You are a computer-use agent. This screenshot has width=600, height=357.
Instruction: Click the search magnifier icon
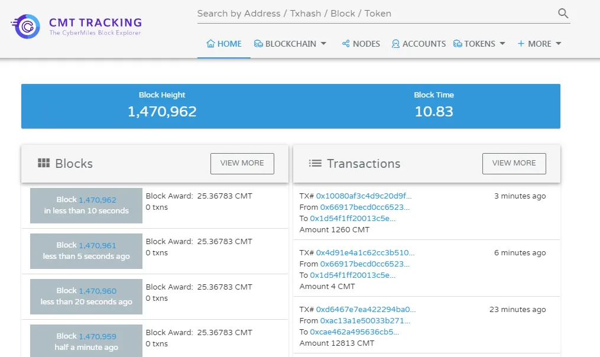(563, 14)
